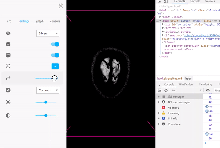Switch to the src tab
Viewport: 220px width, 148px height.
(x=9, y=21)
